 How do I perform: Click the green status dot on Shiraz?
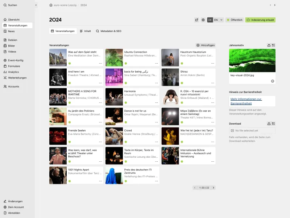182,82
